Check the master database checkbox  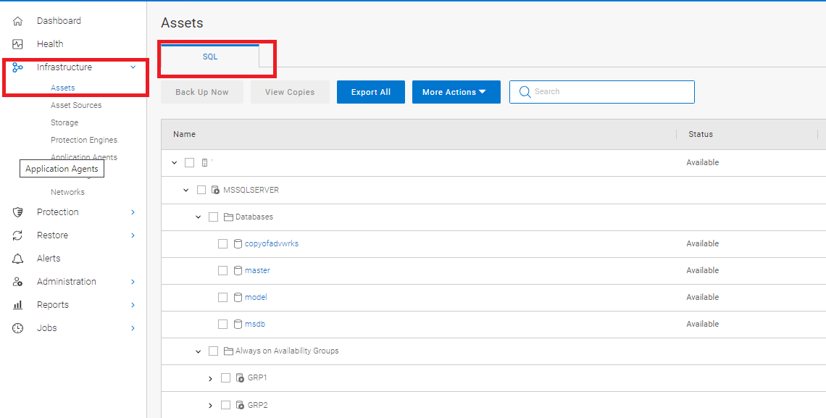[222, 270]
